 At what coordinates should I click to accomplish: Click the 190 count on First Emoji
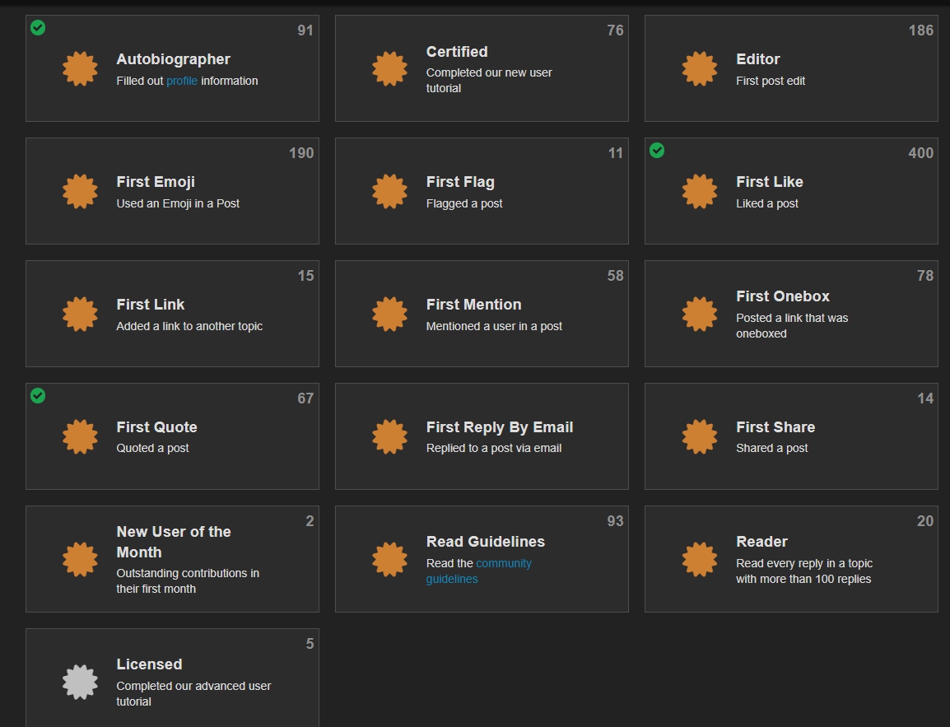pos(301,153)
